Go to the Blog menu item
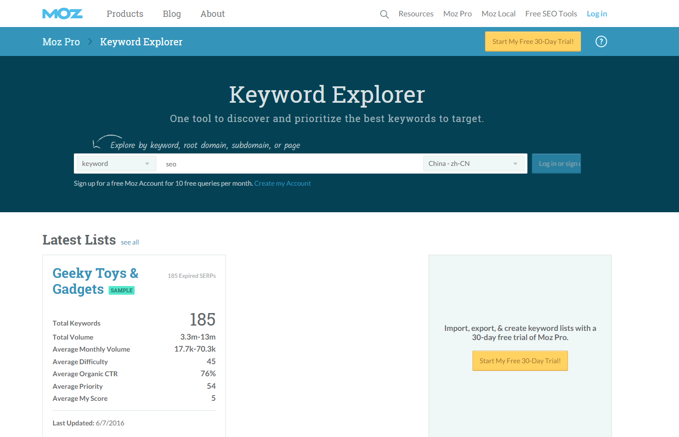 pos(172,14)
